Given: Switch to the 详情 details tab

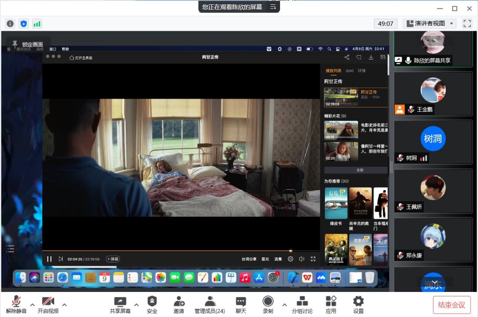Looking at the screenshot, I should (362, 70).
